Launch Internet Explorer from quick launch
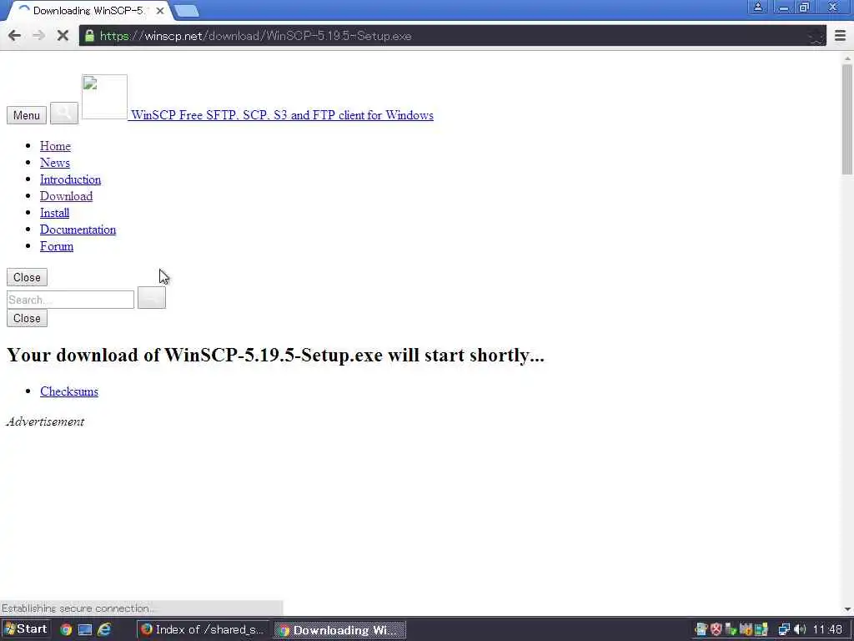Screen dimensions: 854x641 click(x=104, y=629)
